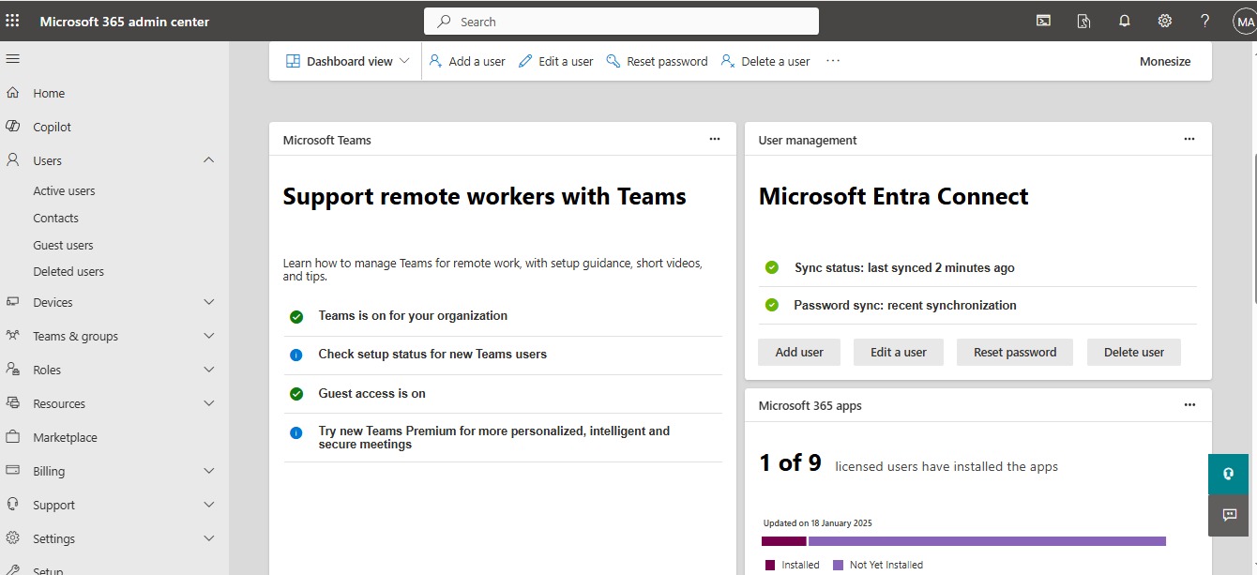This screenshot has height=575, width=1257.
Task: Click Edit a user in the top toolbar
Action: pos(556,61)
